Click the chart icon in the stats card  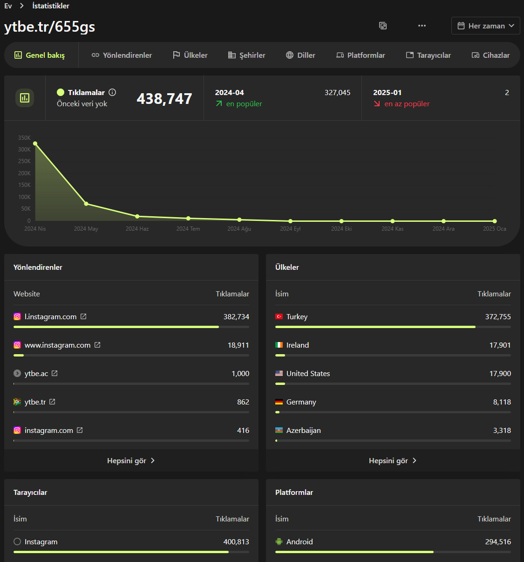pos(25,98)
